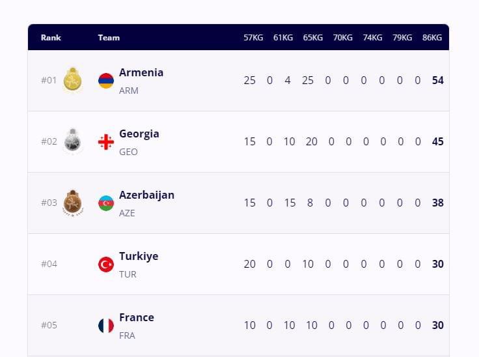Viewport: 479px width, 357px height.
Task: Select the Azerbaijan team name
Action: pos(146,195)
